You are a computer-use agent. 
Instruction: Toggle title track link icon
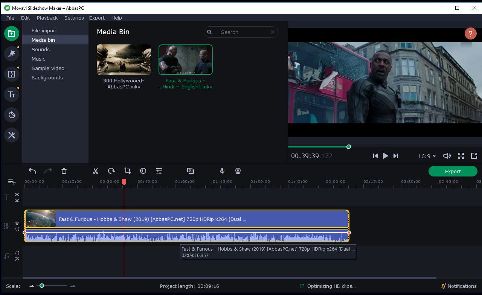coord(17,200)
